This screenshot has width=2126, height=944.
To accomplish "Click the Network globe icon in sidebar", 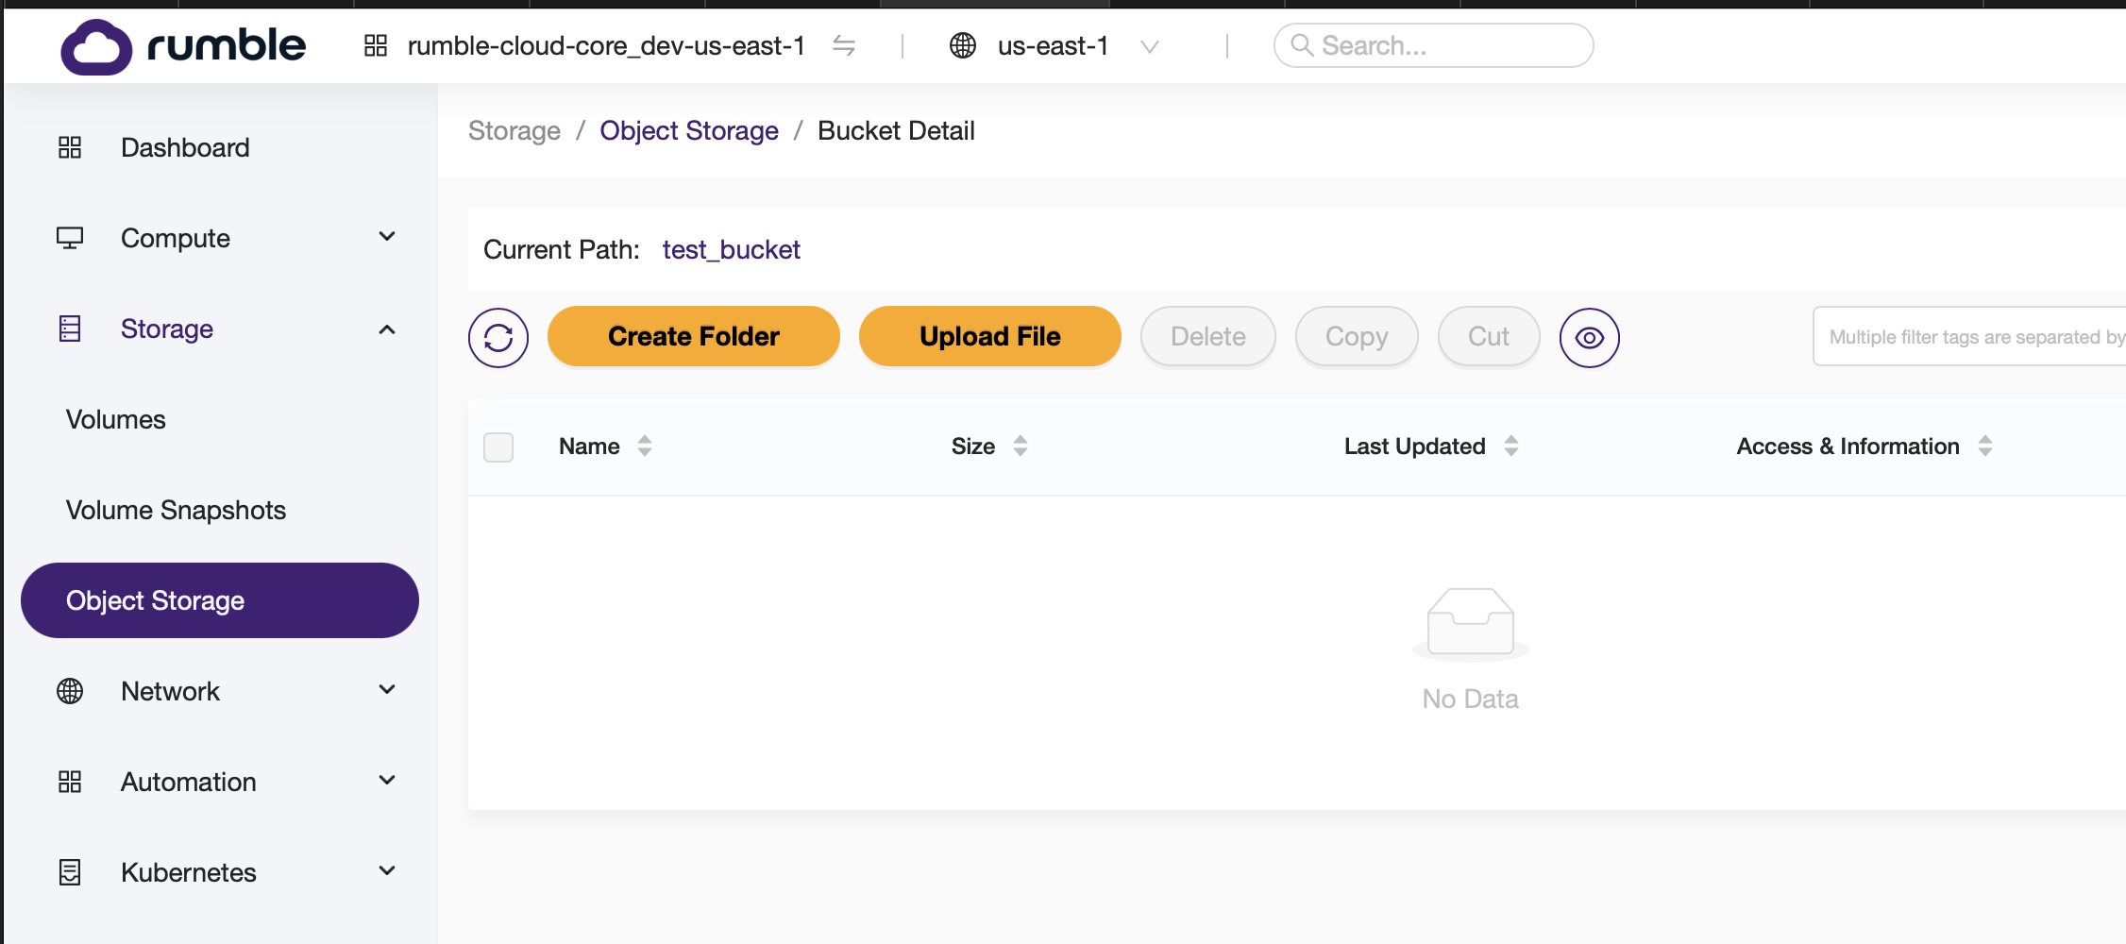I will 70,691.
